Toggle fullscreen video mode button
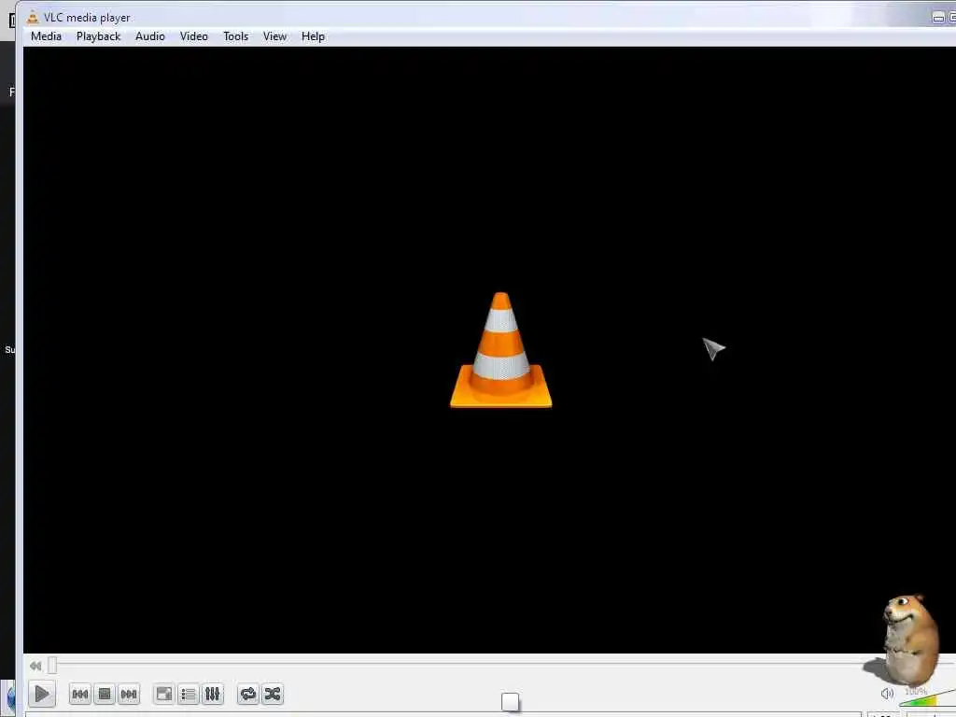 point(163,694)
